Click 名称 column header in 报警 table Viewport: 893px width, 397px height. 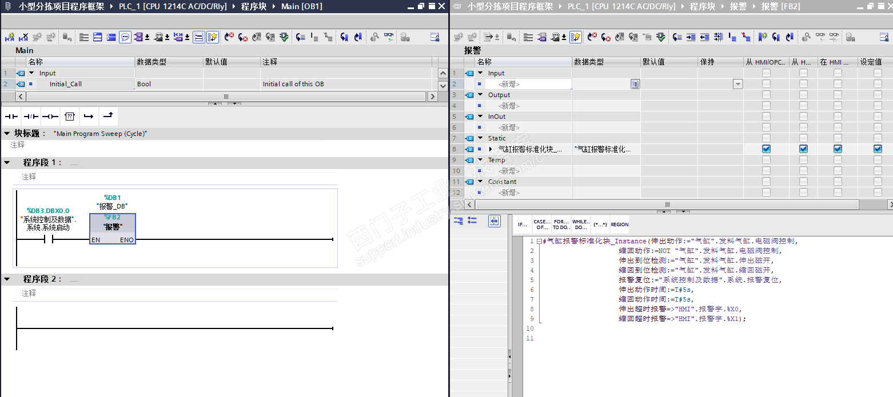point(523,62)
